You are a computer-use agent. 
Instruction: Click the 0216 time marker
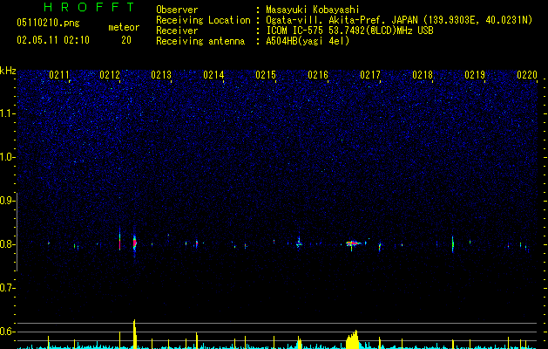point(318,75)
